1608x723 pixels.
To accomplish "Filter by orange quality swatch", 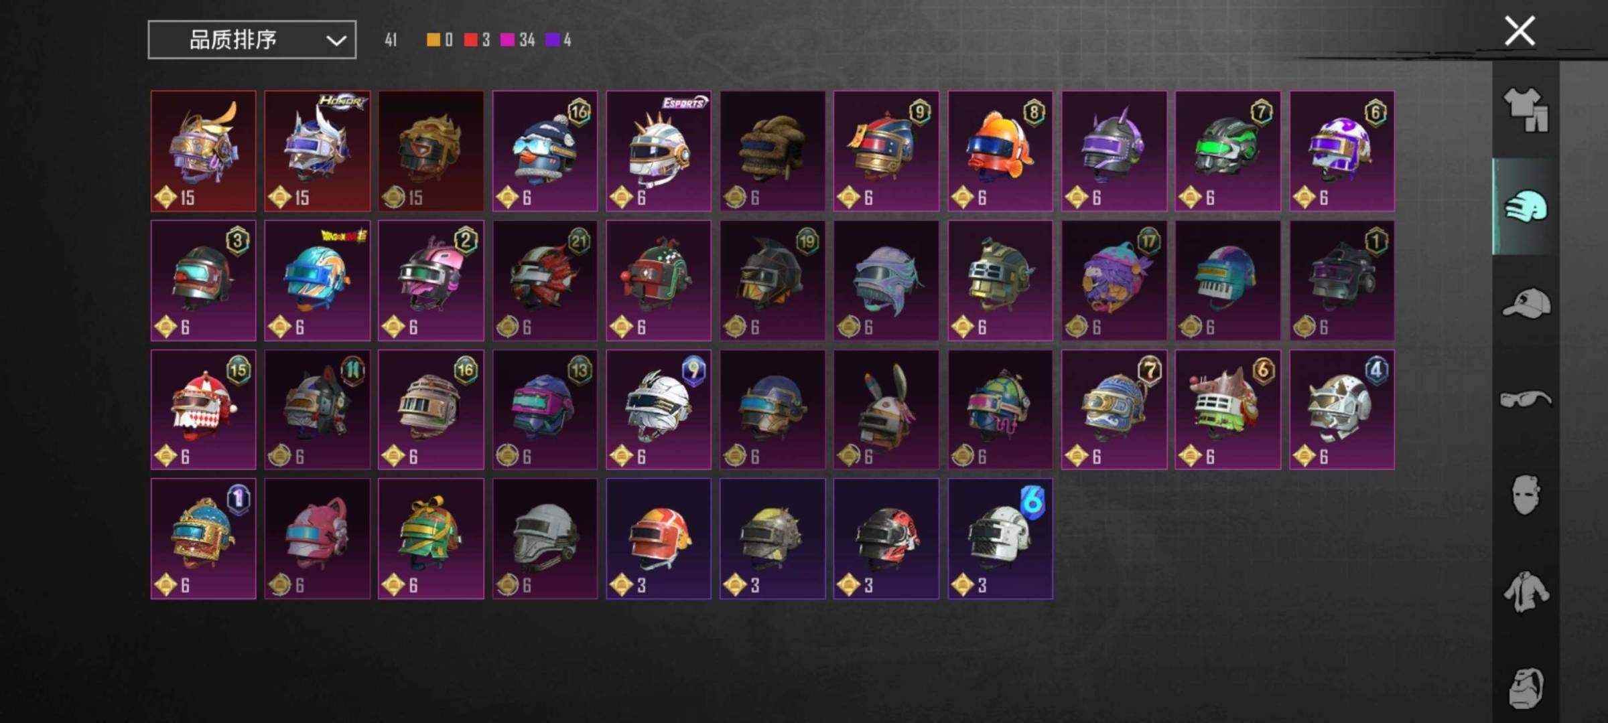I will (433, 39).
